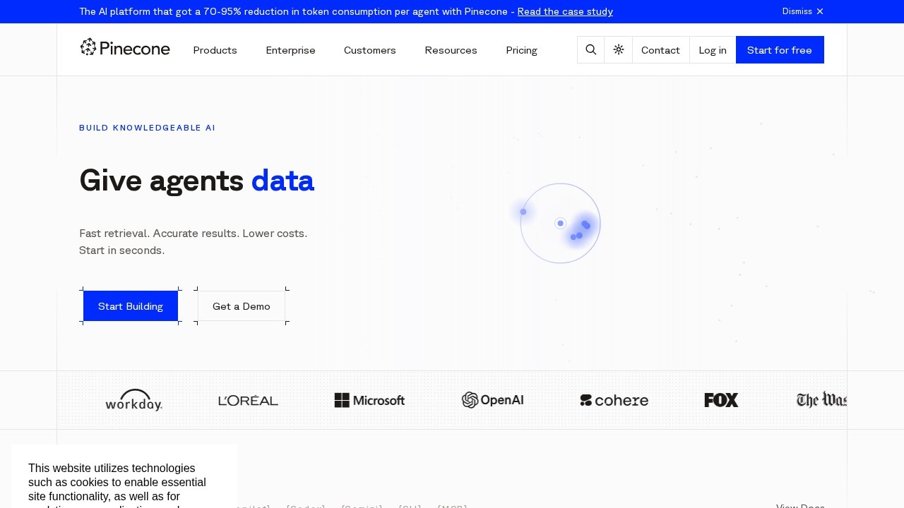
Task: Open the Enterprise menu
Action: (x=290, y=50)
